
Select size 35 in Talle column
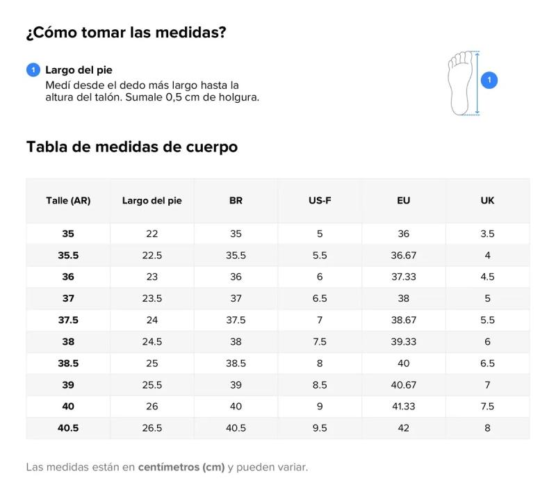click(68, 234)
